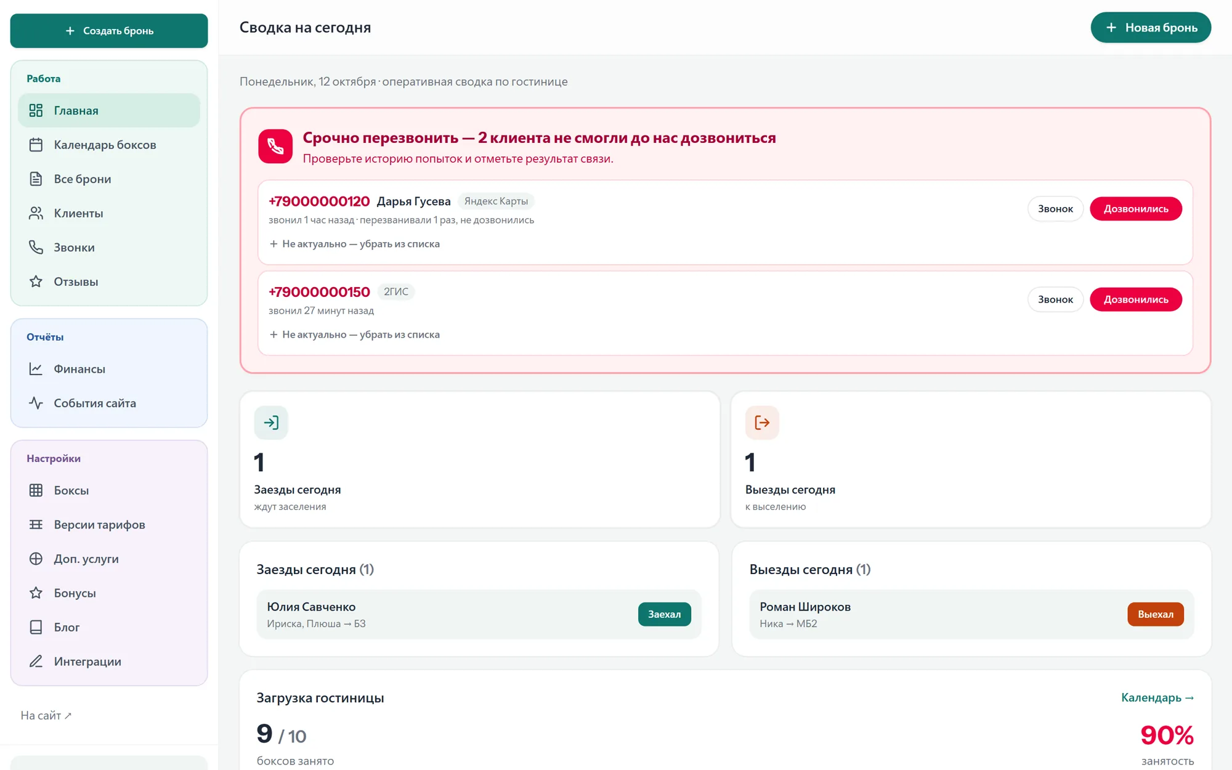This screenshot has width=1232, height=770.
Task: Go to Календарь боксов
Action: [x=109, y=145]
